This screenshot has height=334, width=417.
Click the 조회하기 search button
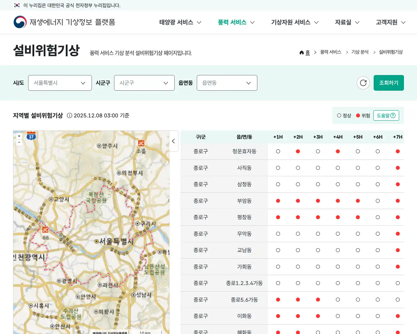pos(389,83)
